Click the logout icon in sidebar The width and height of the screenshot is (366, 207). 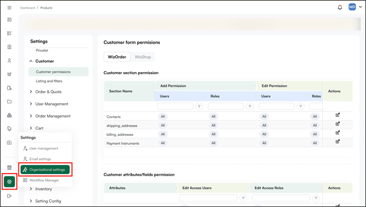(x=9, y=196)
